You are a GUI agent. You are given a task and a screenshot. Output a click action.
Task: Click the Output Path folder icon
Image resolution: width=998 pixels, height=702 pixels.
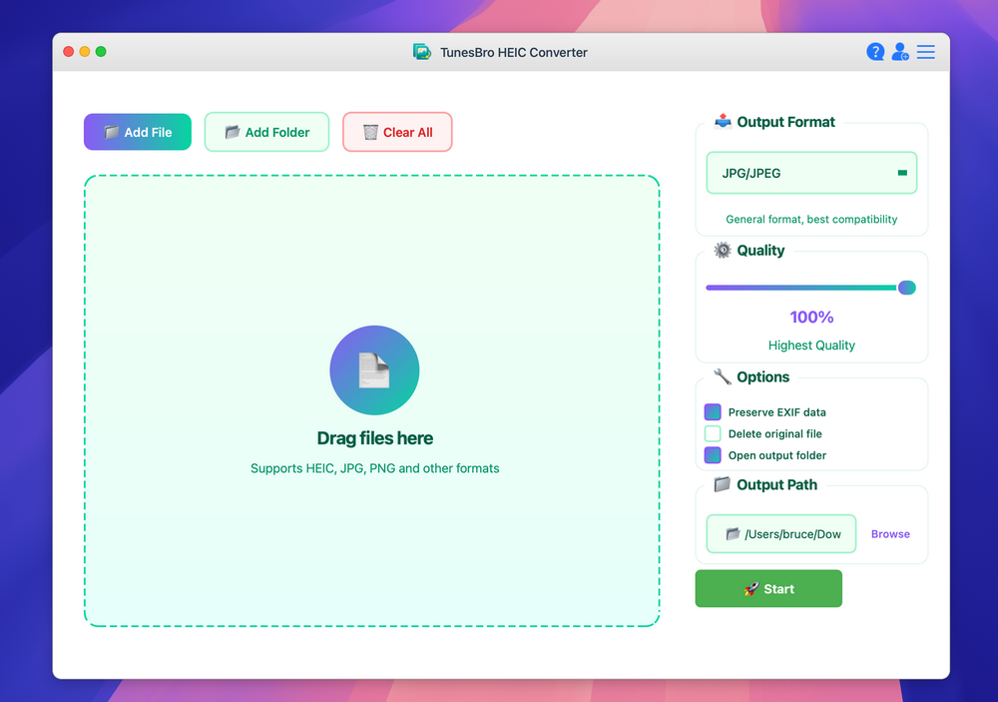[x=722, y=484]
